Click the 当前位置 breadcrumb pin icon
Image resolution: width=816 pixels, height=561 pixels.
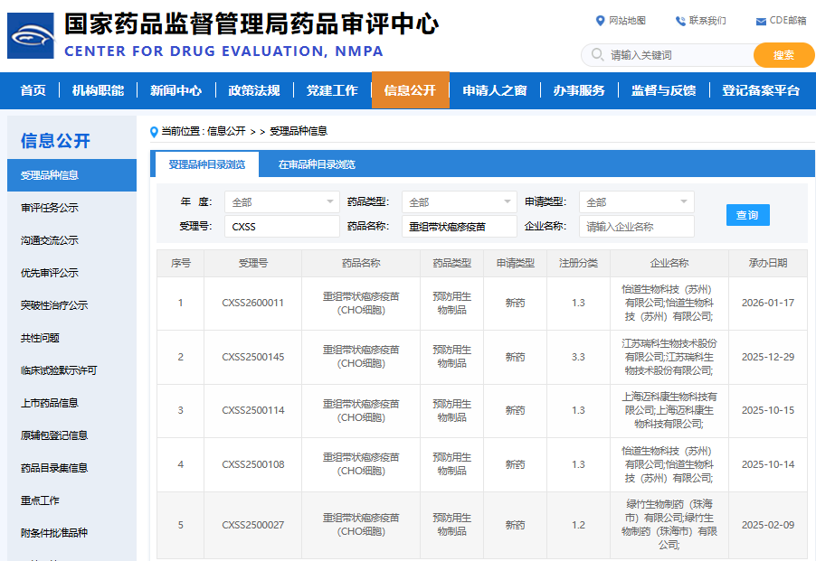coord(154,132)
